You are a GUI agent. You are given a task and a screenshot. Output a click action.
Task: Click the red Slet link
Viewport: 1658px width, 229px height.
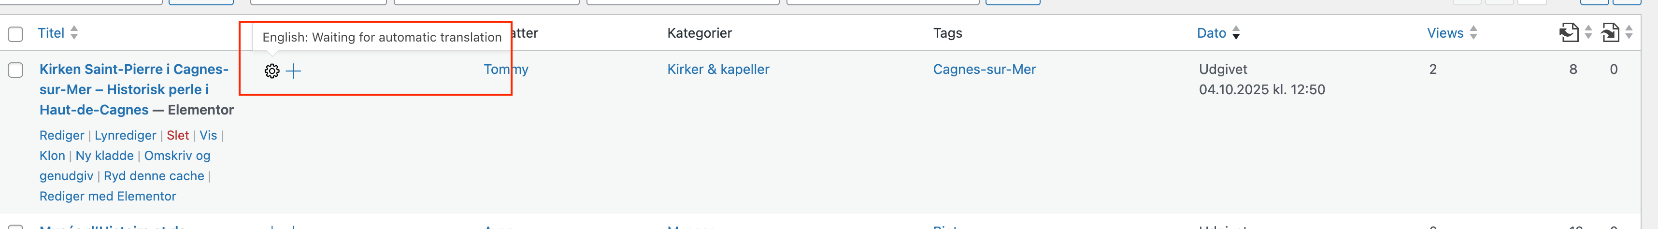coord(178,135)
